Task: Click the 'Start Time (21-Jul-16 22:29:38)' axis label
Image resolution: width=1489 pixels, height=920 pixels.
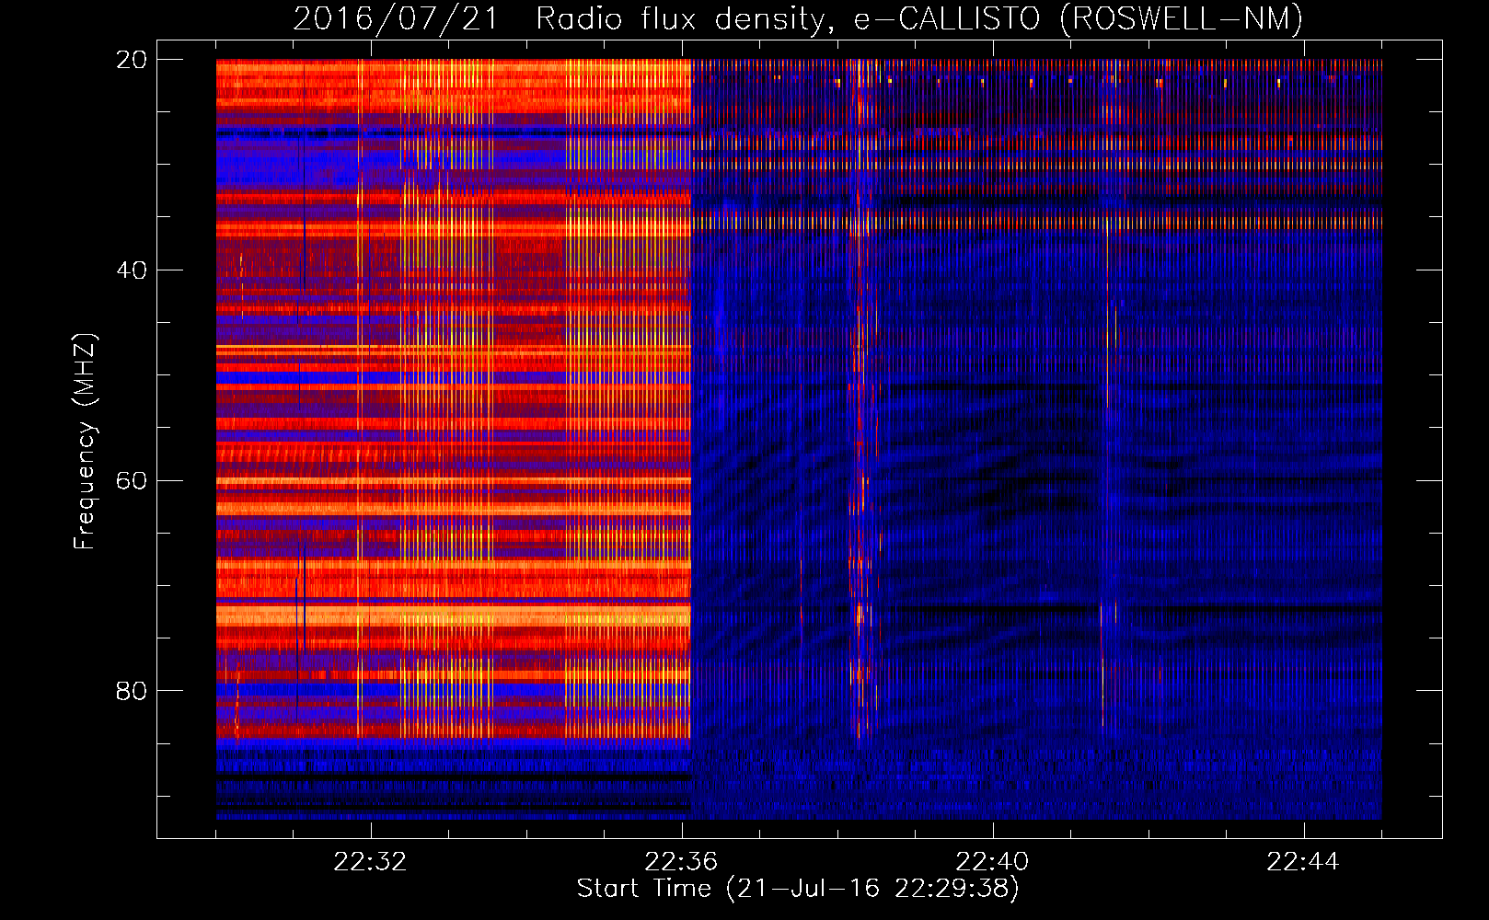Action: (x=798, y=889)
